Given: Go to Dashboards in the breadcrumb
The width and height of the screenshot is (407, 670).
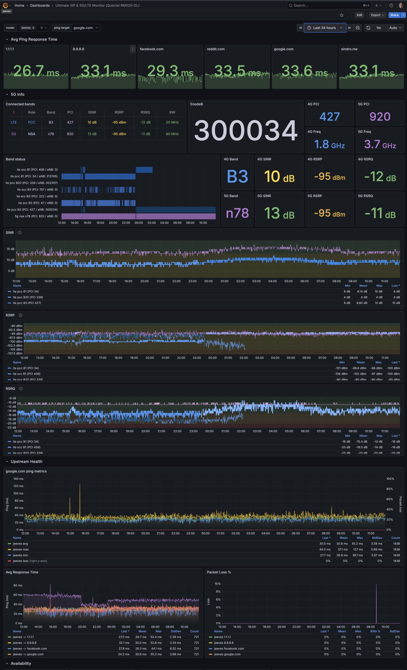Looking at the screenshot, I should click(x=40, y=6).
